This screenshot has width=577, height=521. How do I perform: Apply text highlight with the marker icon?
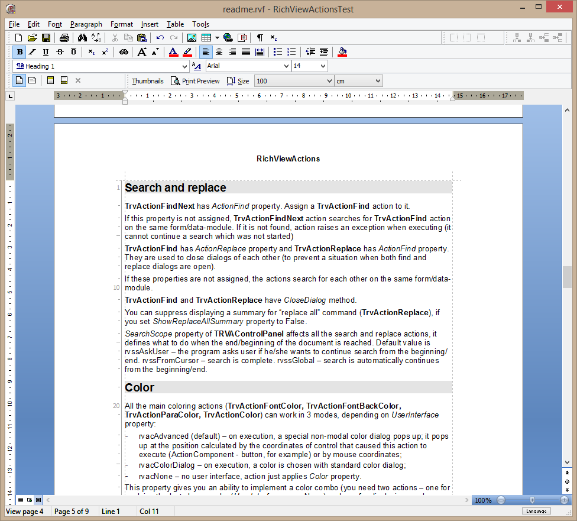187,52
